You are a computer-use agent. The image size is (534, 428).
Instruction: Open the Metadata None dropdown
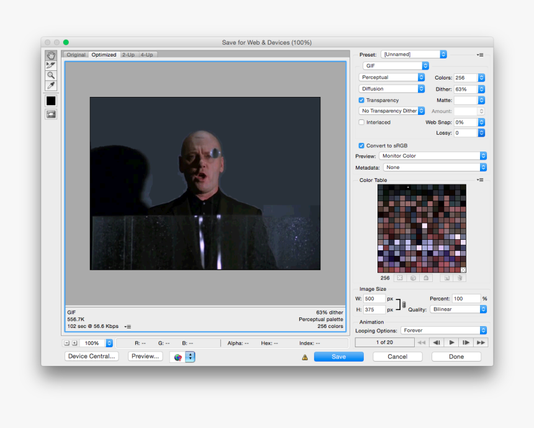435,167
